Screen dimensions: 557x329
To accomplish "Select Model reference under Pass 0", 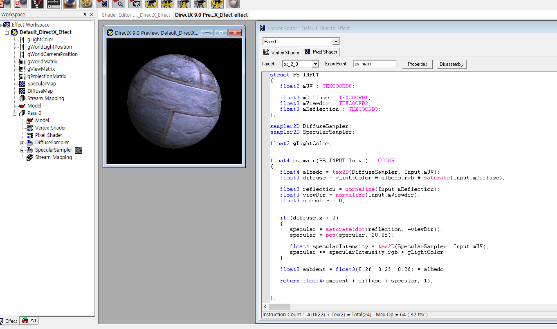I will [42, 121].
